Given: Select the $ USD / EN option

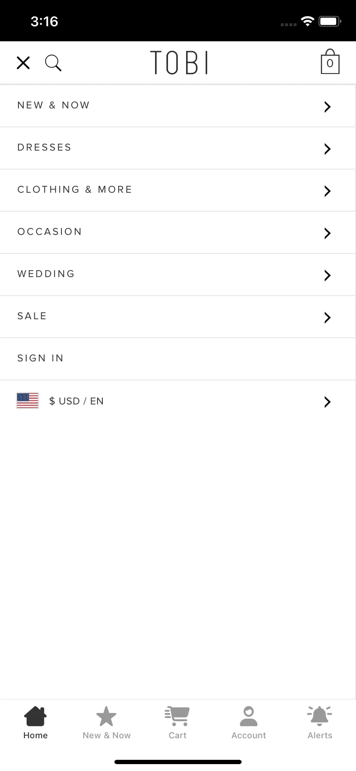Looking at the screenshot, I should click(x=77, y=401).
